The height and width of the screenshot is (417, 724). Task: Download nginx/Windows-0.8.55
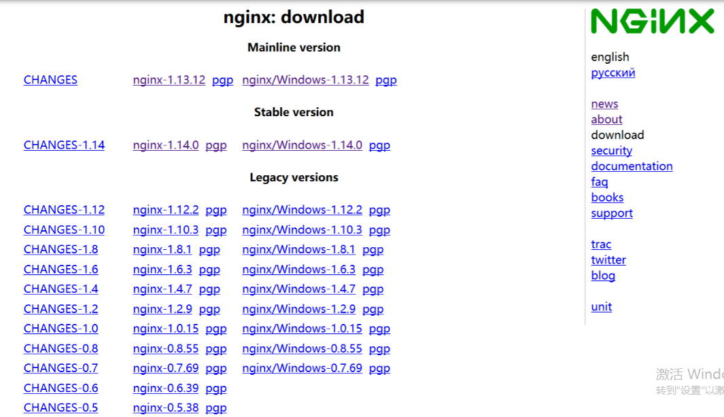[x=302, y=348]
